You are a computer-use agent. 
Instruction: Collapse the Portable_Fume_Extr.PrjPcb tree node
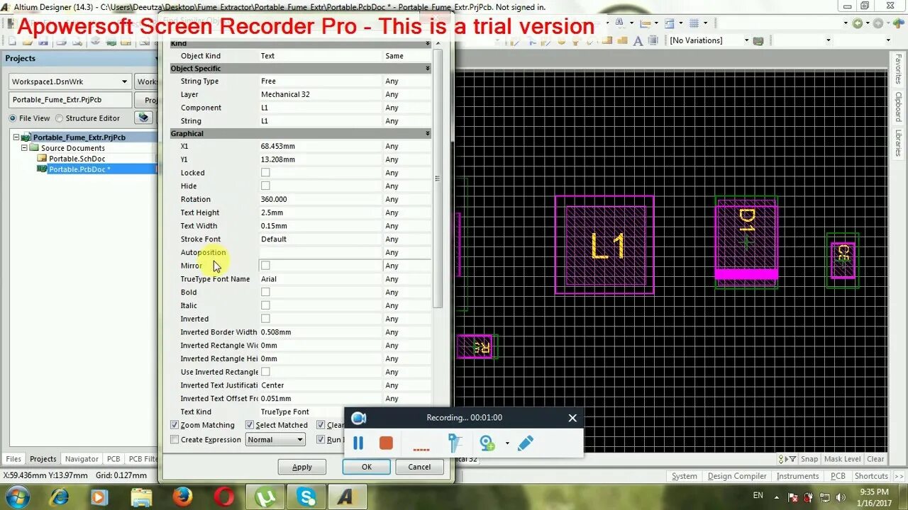16,137
